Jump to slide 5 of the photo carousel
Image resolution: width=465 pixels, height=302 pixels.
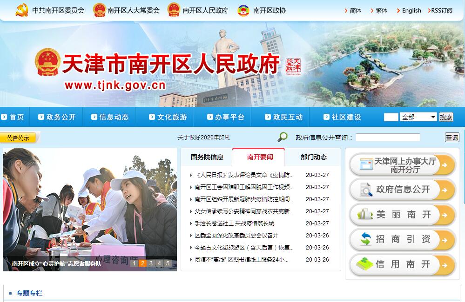168,263
